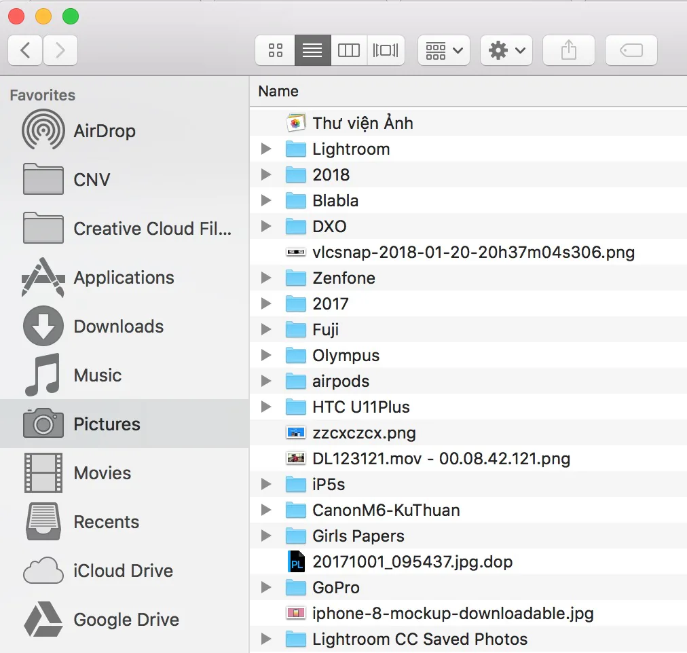Open Downloads in the sidebar
The height and width of the screenshot is (653, 687).
(x=124, y=326)
